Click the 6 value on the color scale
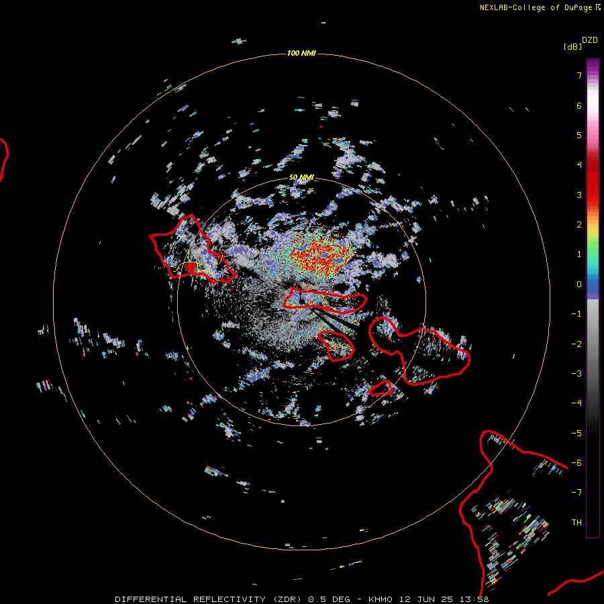The width and height of the screenshot is (604, 604). [579, 106]
